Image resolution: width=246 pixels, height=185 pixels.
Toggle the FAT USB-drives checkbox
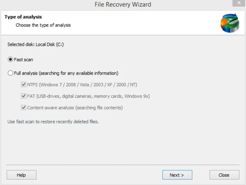click(24, 96)
